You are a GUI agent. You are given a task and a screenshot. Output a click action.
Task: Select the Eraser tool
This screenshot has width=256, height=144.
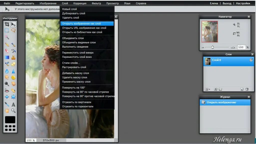(7, 51)
